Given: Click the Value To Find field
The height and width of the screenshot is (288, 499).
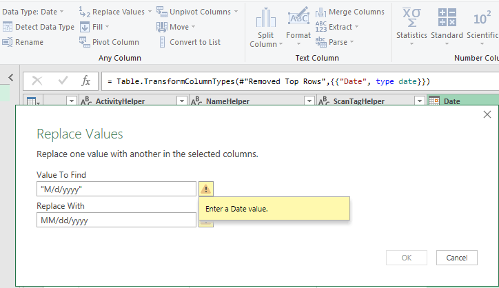Looking at the screenshot, I should point(116,189).
